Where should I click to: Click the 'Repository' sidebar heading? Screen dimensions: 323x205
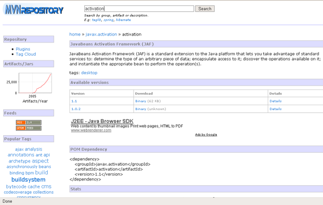pyautogui.click(x=15, y=39)
